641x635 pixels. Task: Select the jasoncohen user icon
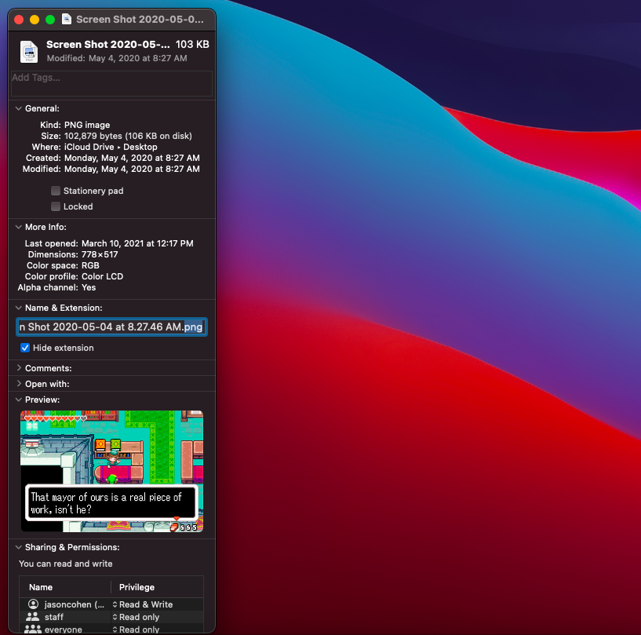pyautogui.click(x=33, y=604)
